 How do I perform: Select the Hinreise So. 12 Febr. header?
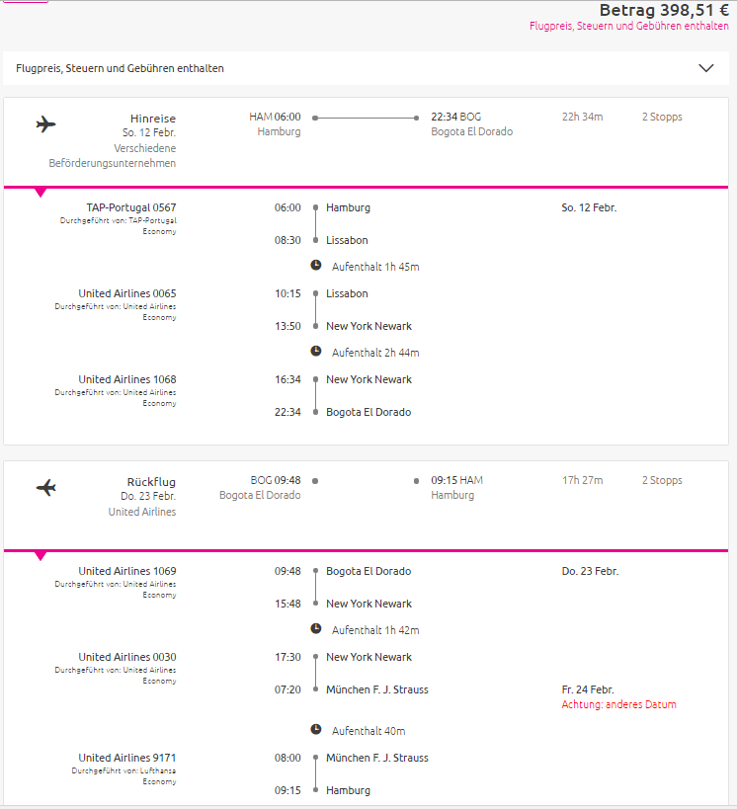click(x=149, y=125)
